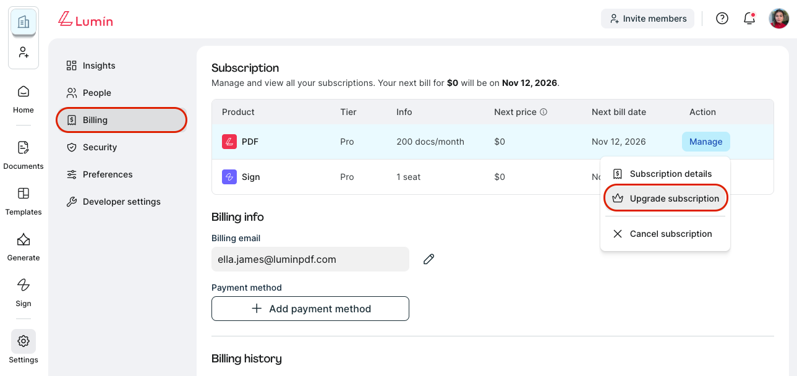Switch to the Security settings tab
The image size is (797, 376).
point(99,147)
